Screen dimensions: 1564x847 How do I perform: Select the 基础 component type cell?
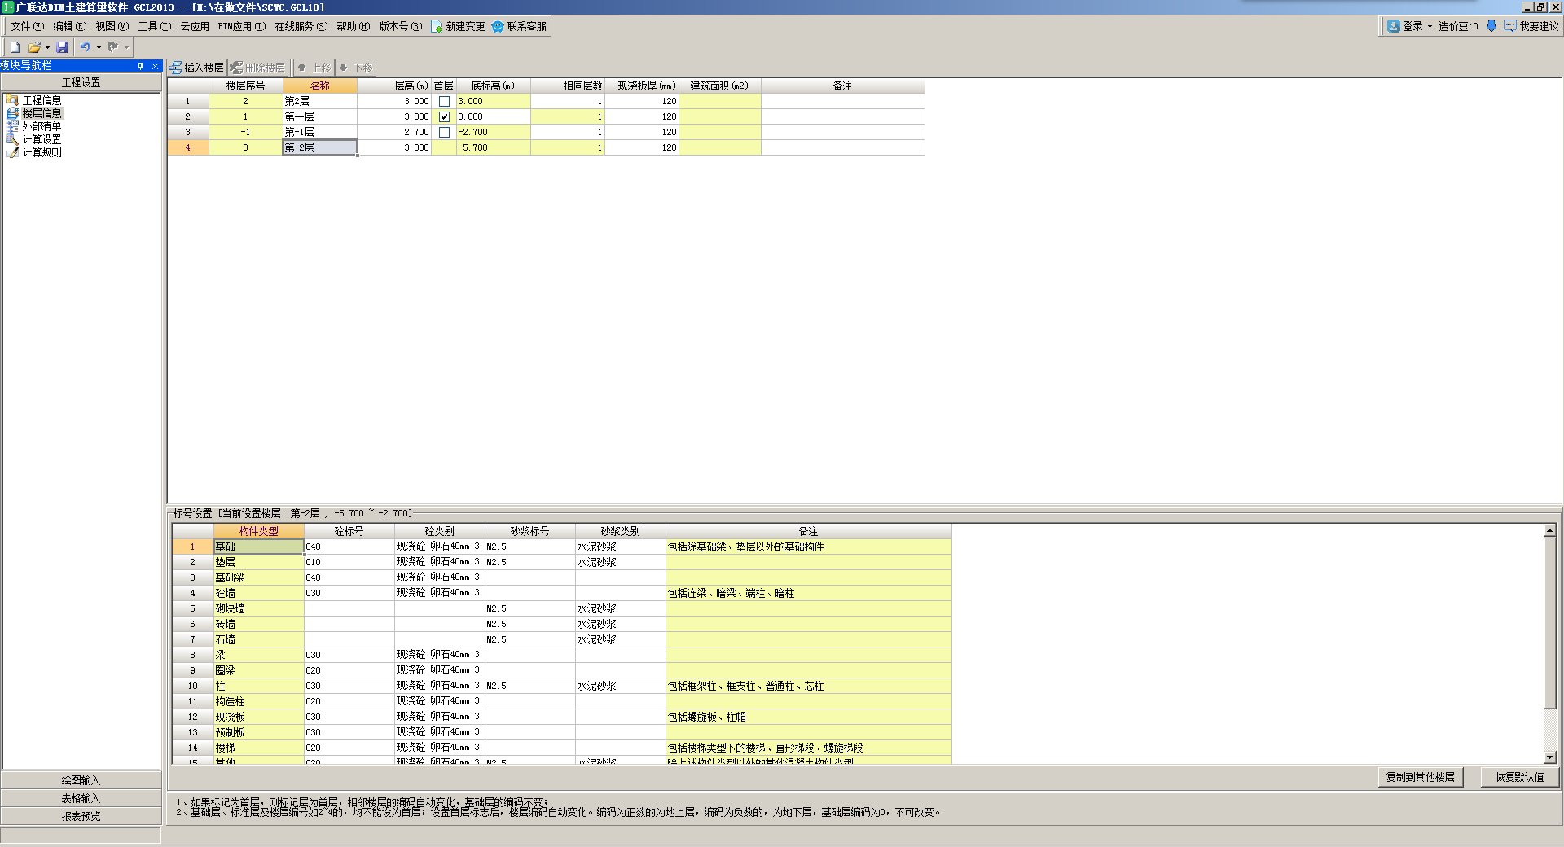pos(258,546)
